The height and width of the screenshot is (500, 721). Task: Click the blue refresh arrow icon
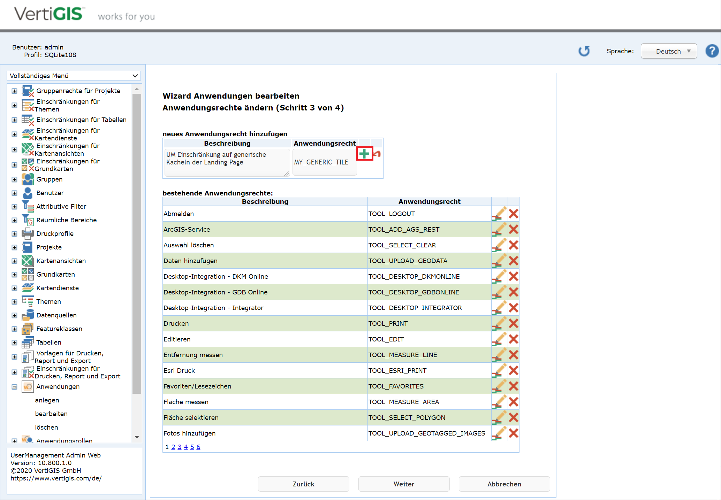(584, 51)
